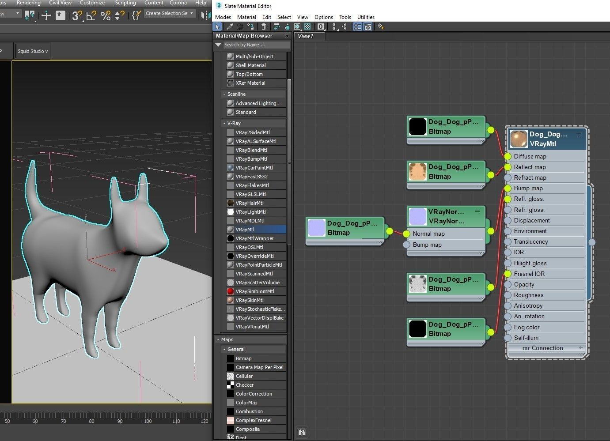Collapse the V-Ray materials group
The image size is (610, 441).
point(224,123)
